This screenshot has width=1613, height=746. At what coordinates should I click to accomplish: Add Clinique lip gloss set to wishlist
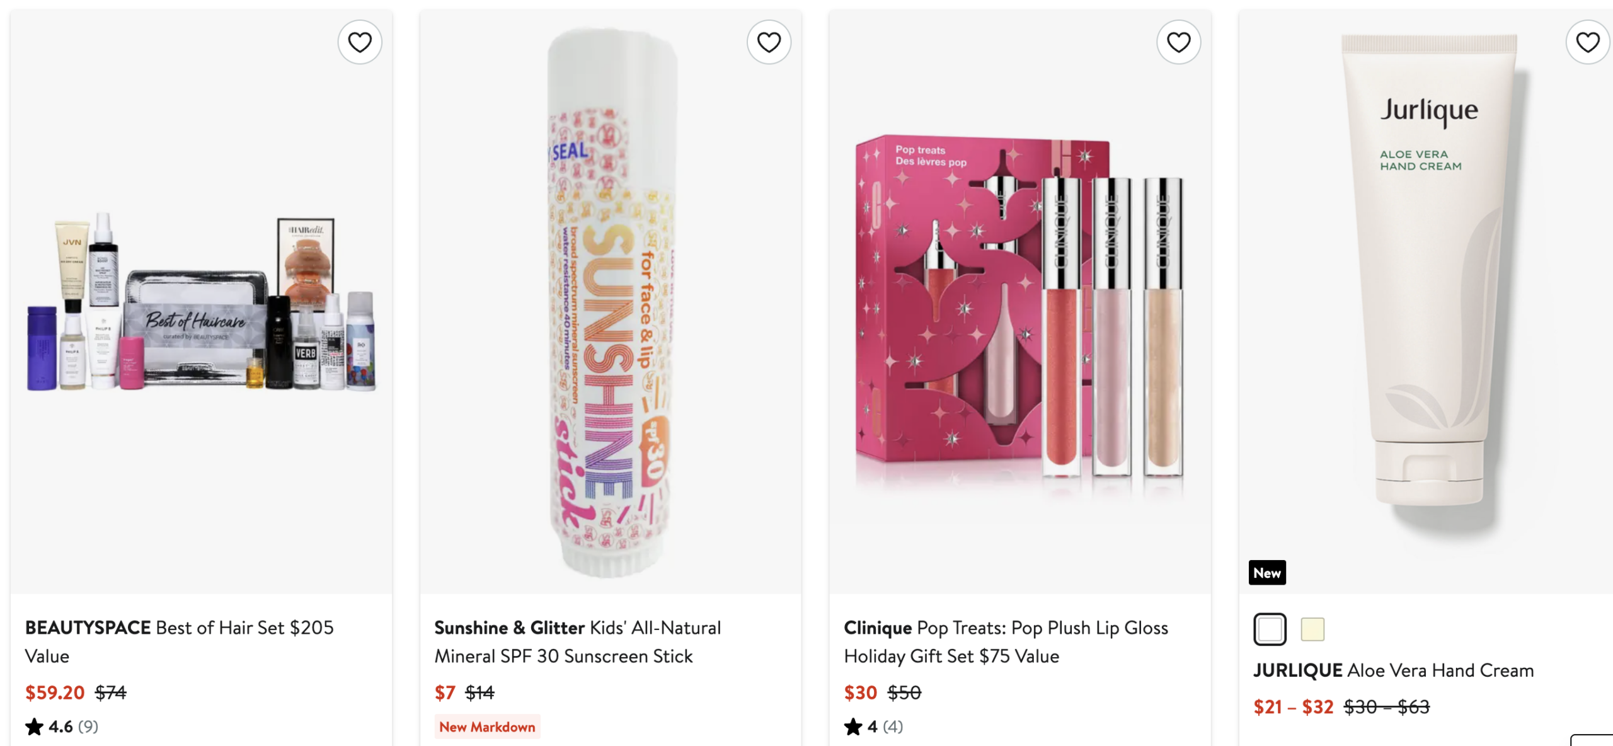[x=1178, y=42]
